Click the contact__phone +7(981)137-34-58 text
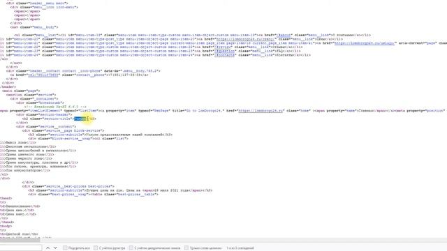 (x=124, y=75)
